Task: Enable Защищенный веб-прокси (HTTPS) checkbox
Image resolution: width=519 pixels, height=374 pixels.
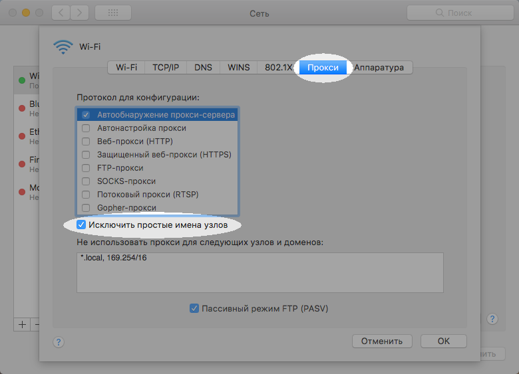Action: [86, 154]
